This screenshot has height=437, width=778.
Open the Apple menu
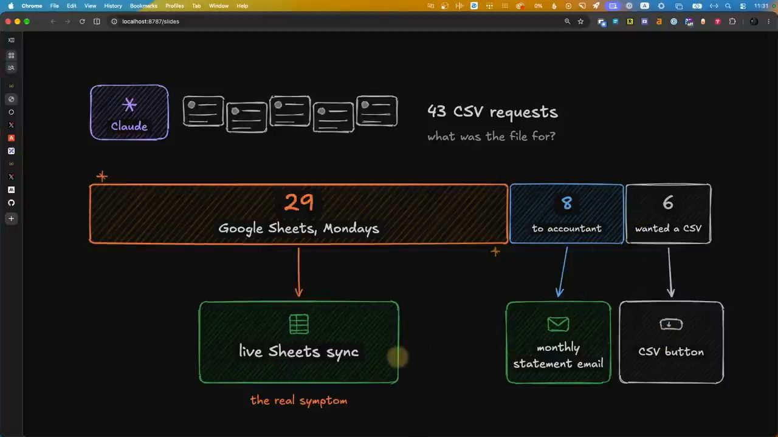pyautogui.click(x=10, y=5)
